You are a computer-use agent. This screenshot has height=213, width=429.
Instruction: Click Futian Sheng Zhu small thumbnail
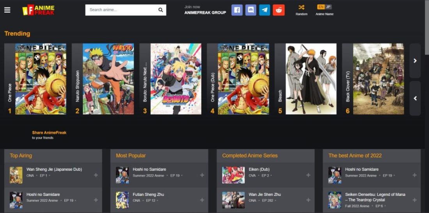click(122, 200)
